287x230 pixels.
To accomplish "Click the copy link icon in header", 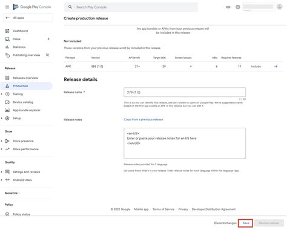I will (x=228, y=7).
